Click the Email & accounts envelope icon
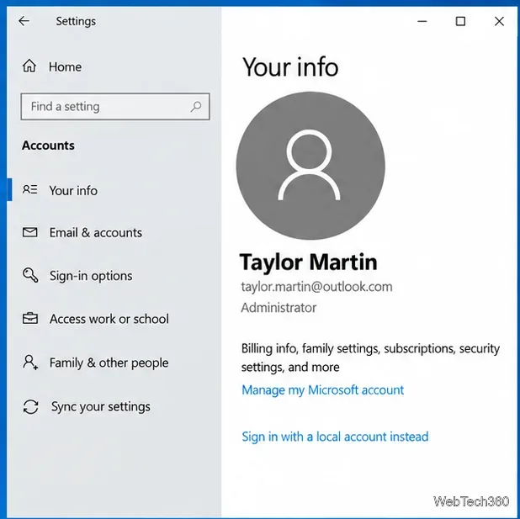Screen dimensions: 520x519 pos(29,232)
